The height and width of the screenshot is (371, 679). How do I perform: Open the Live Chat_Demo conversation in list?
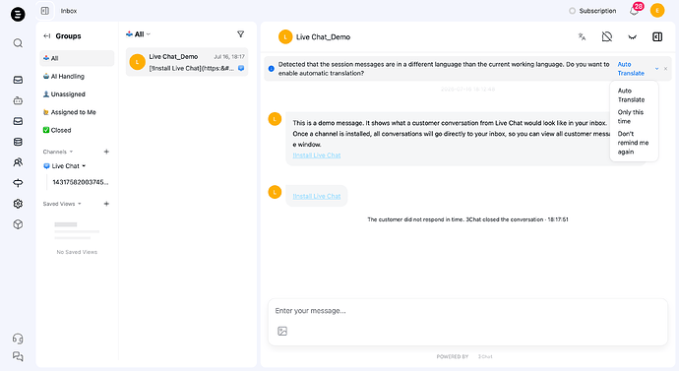187,62
